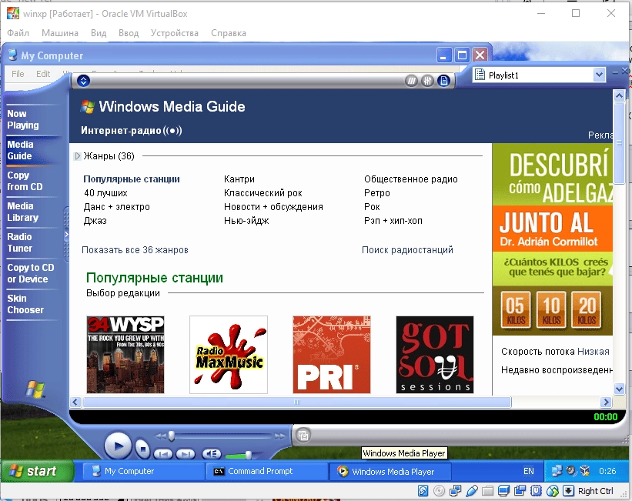Screen dimensions: 632x501
Task: Open the Copy from CD tab
Action: click(25, 181)
